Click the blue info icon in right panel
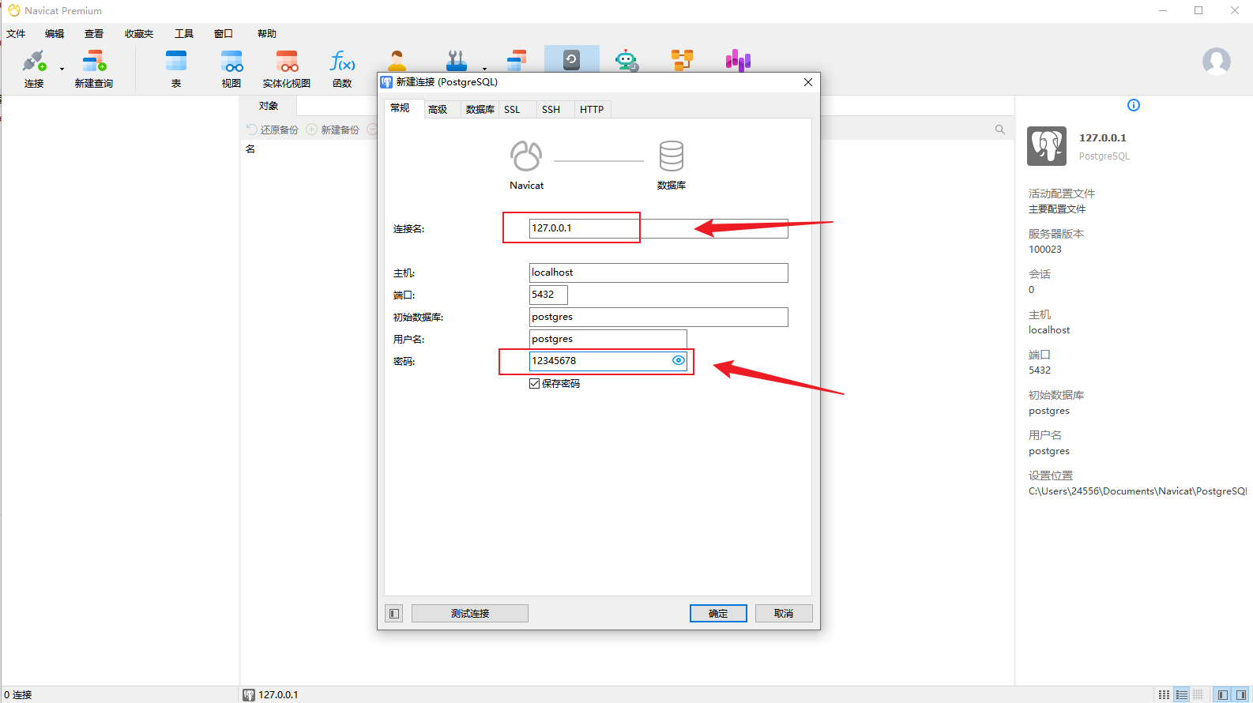This screenshot has width=1253, height=703. 1134,105
